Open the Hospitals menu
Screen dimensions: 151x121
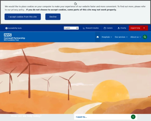[107, 37]
